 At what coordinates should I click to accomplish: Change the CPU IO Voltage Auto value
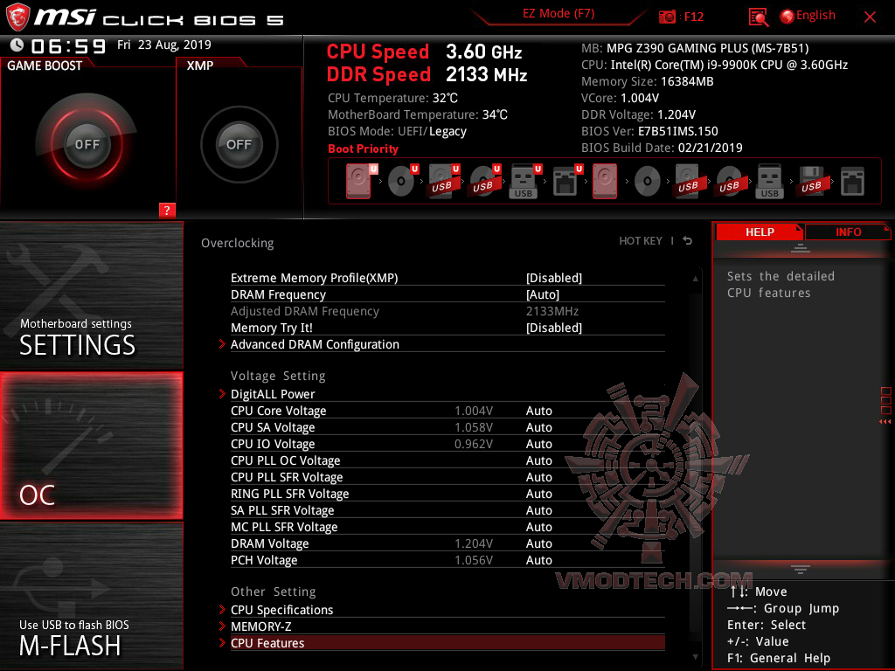coord(538,444)
